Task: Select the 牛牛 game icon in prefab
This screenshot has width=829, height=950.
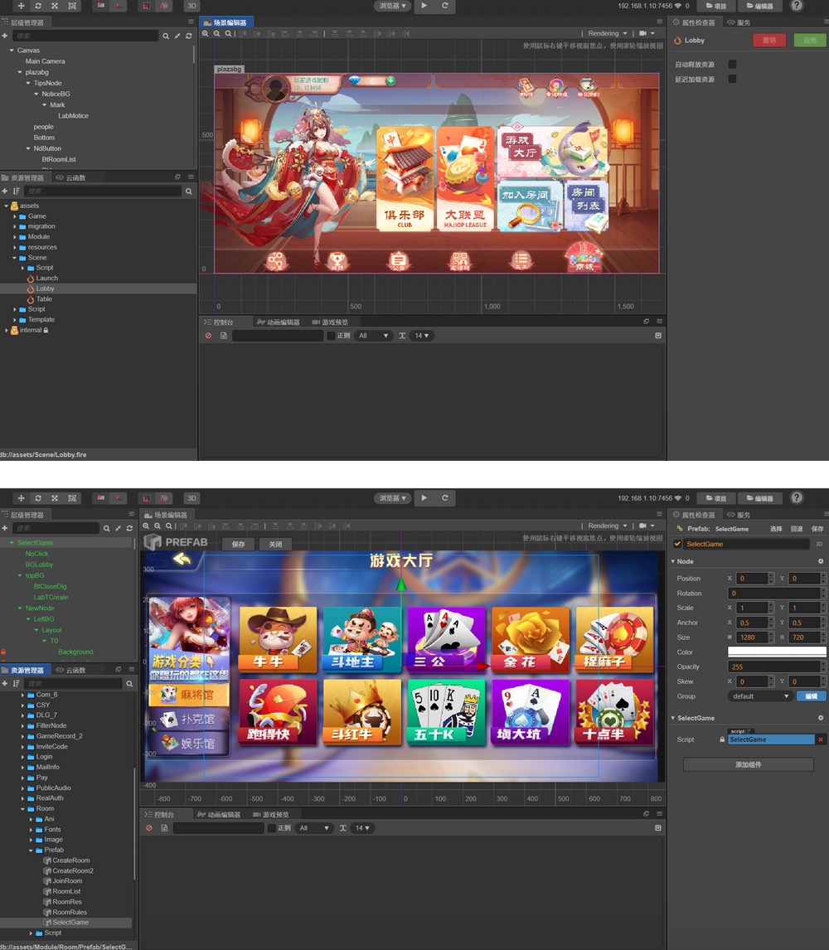Action: 278,638
